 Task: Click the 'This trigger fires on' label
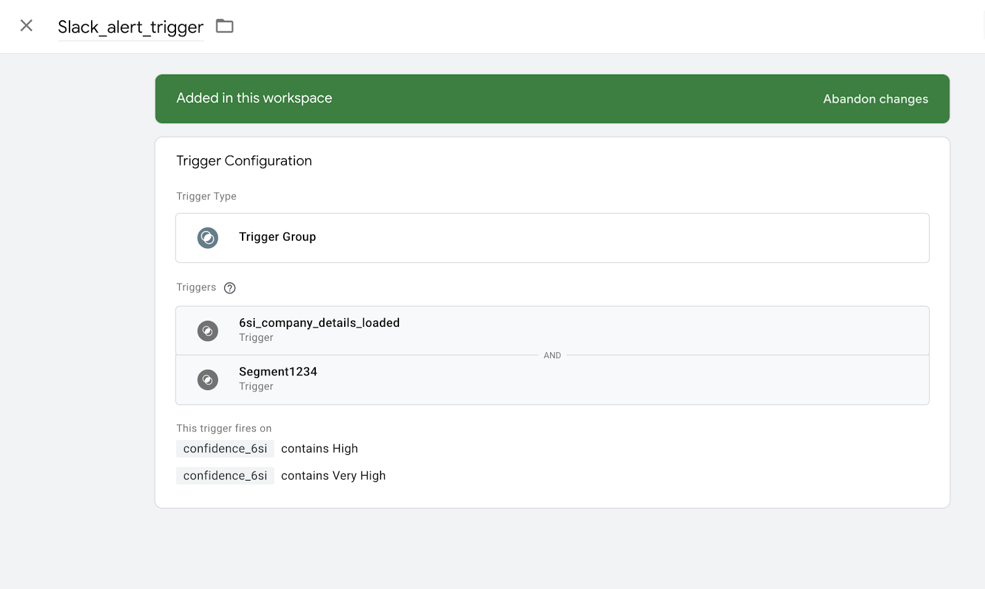pyautogui.click(x=223, y=428)
